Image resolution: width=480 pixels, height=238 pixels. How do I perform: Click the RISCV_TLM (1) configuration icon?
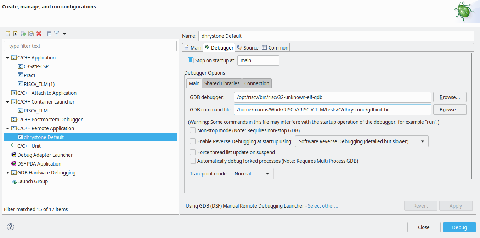pyautogui.click(x=20, y=84)
